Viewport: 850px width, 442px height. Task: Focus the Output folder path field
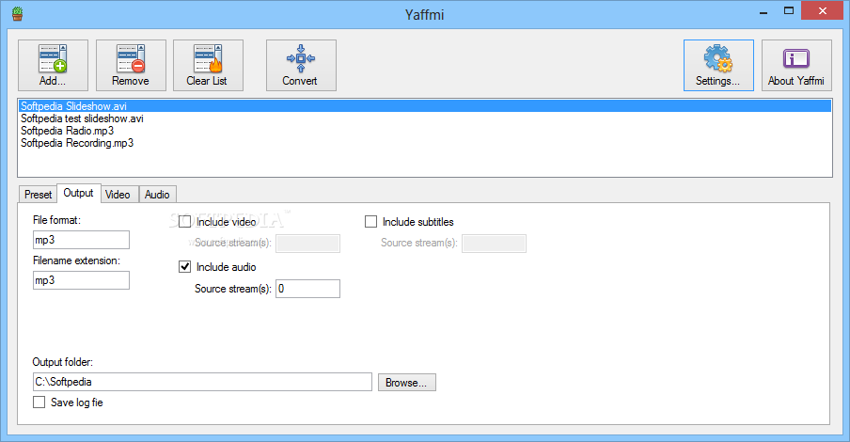click(x=202, y=382)
